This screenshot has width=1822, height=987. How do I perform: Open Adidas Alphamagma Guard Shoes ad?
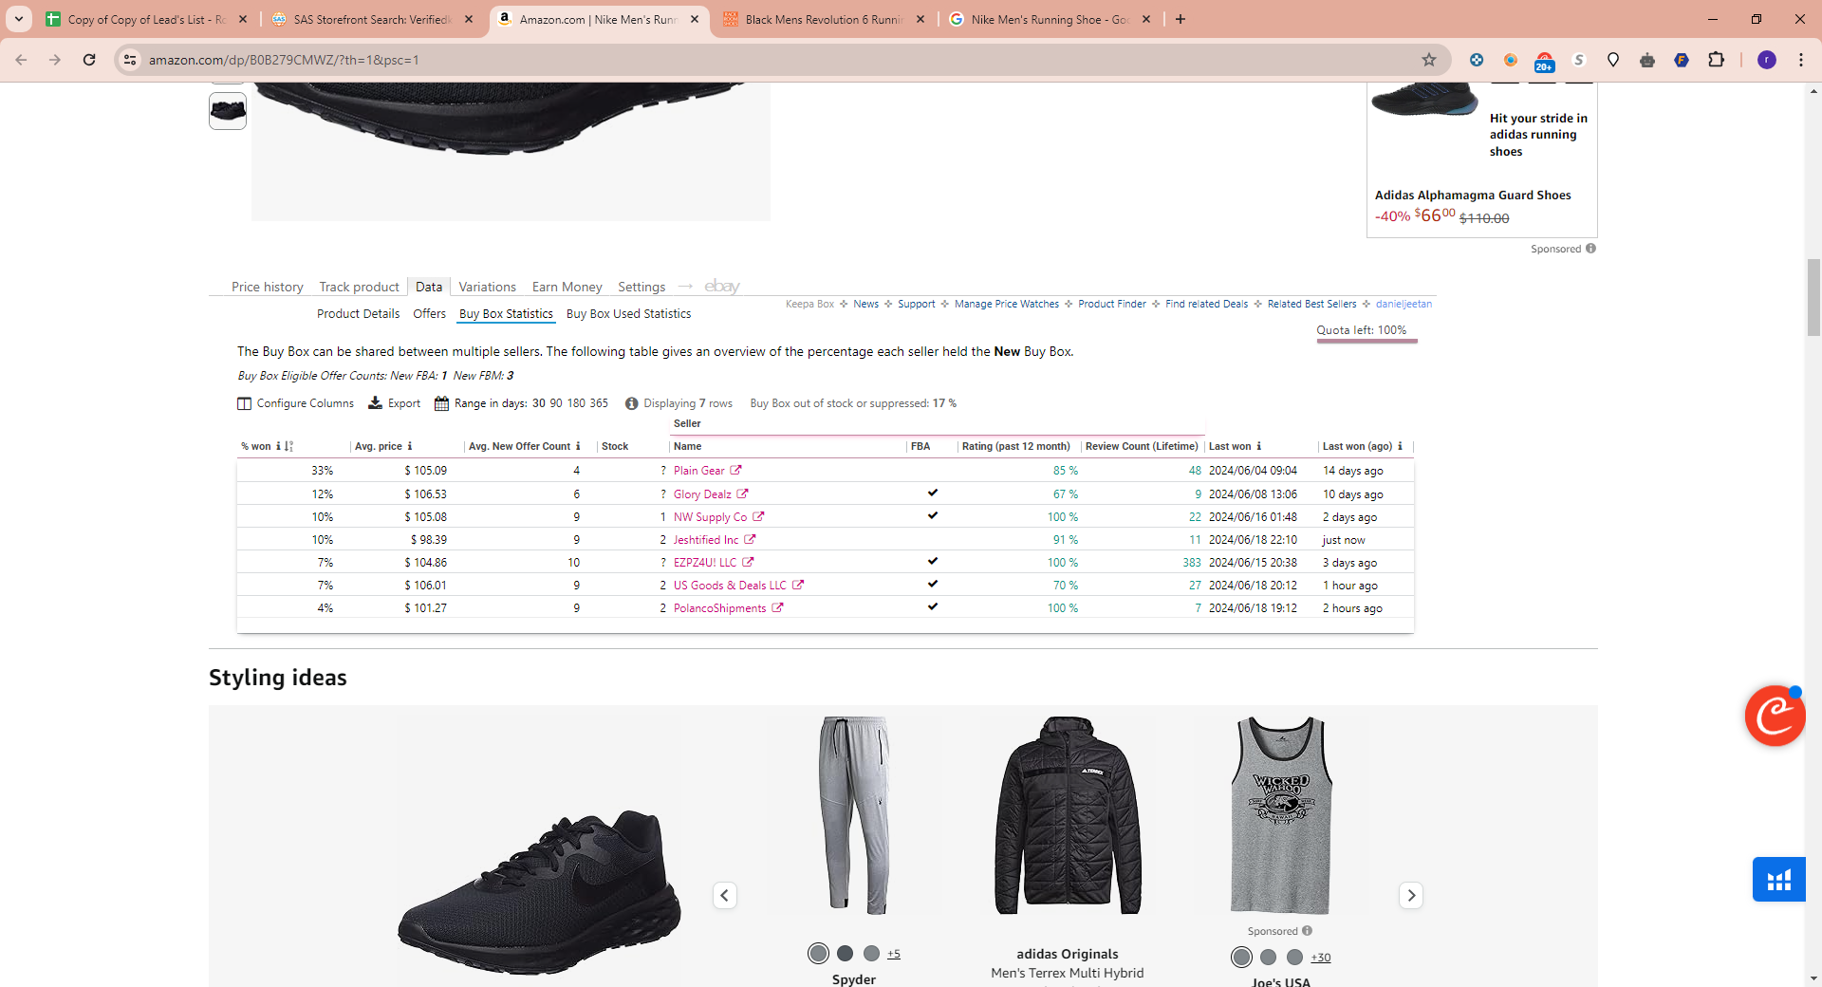point(1473,195)
